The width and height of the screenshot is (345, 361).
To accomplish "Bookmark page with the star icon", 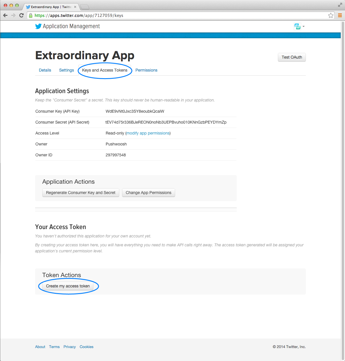I will pos(331,16).
